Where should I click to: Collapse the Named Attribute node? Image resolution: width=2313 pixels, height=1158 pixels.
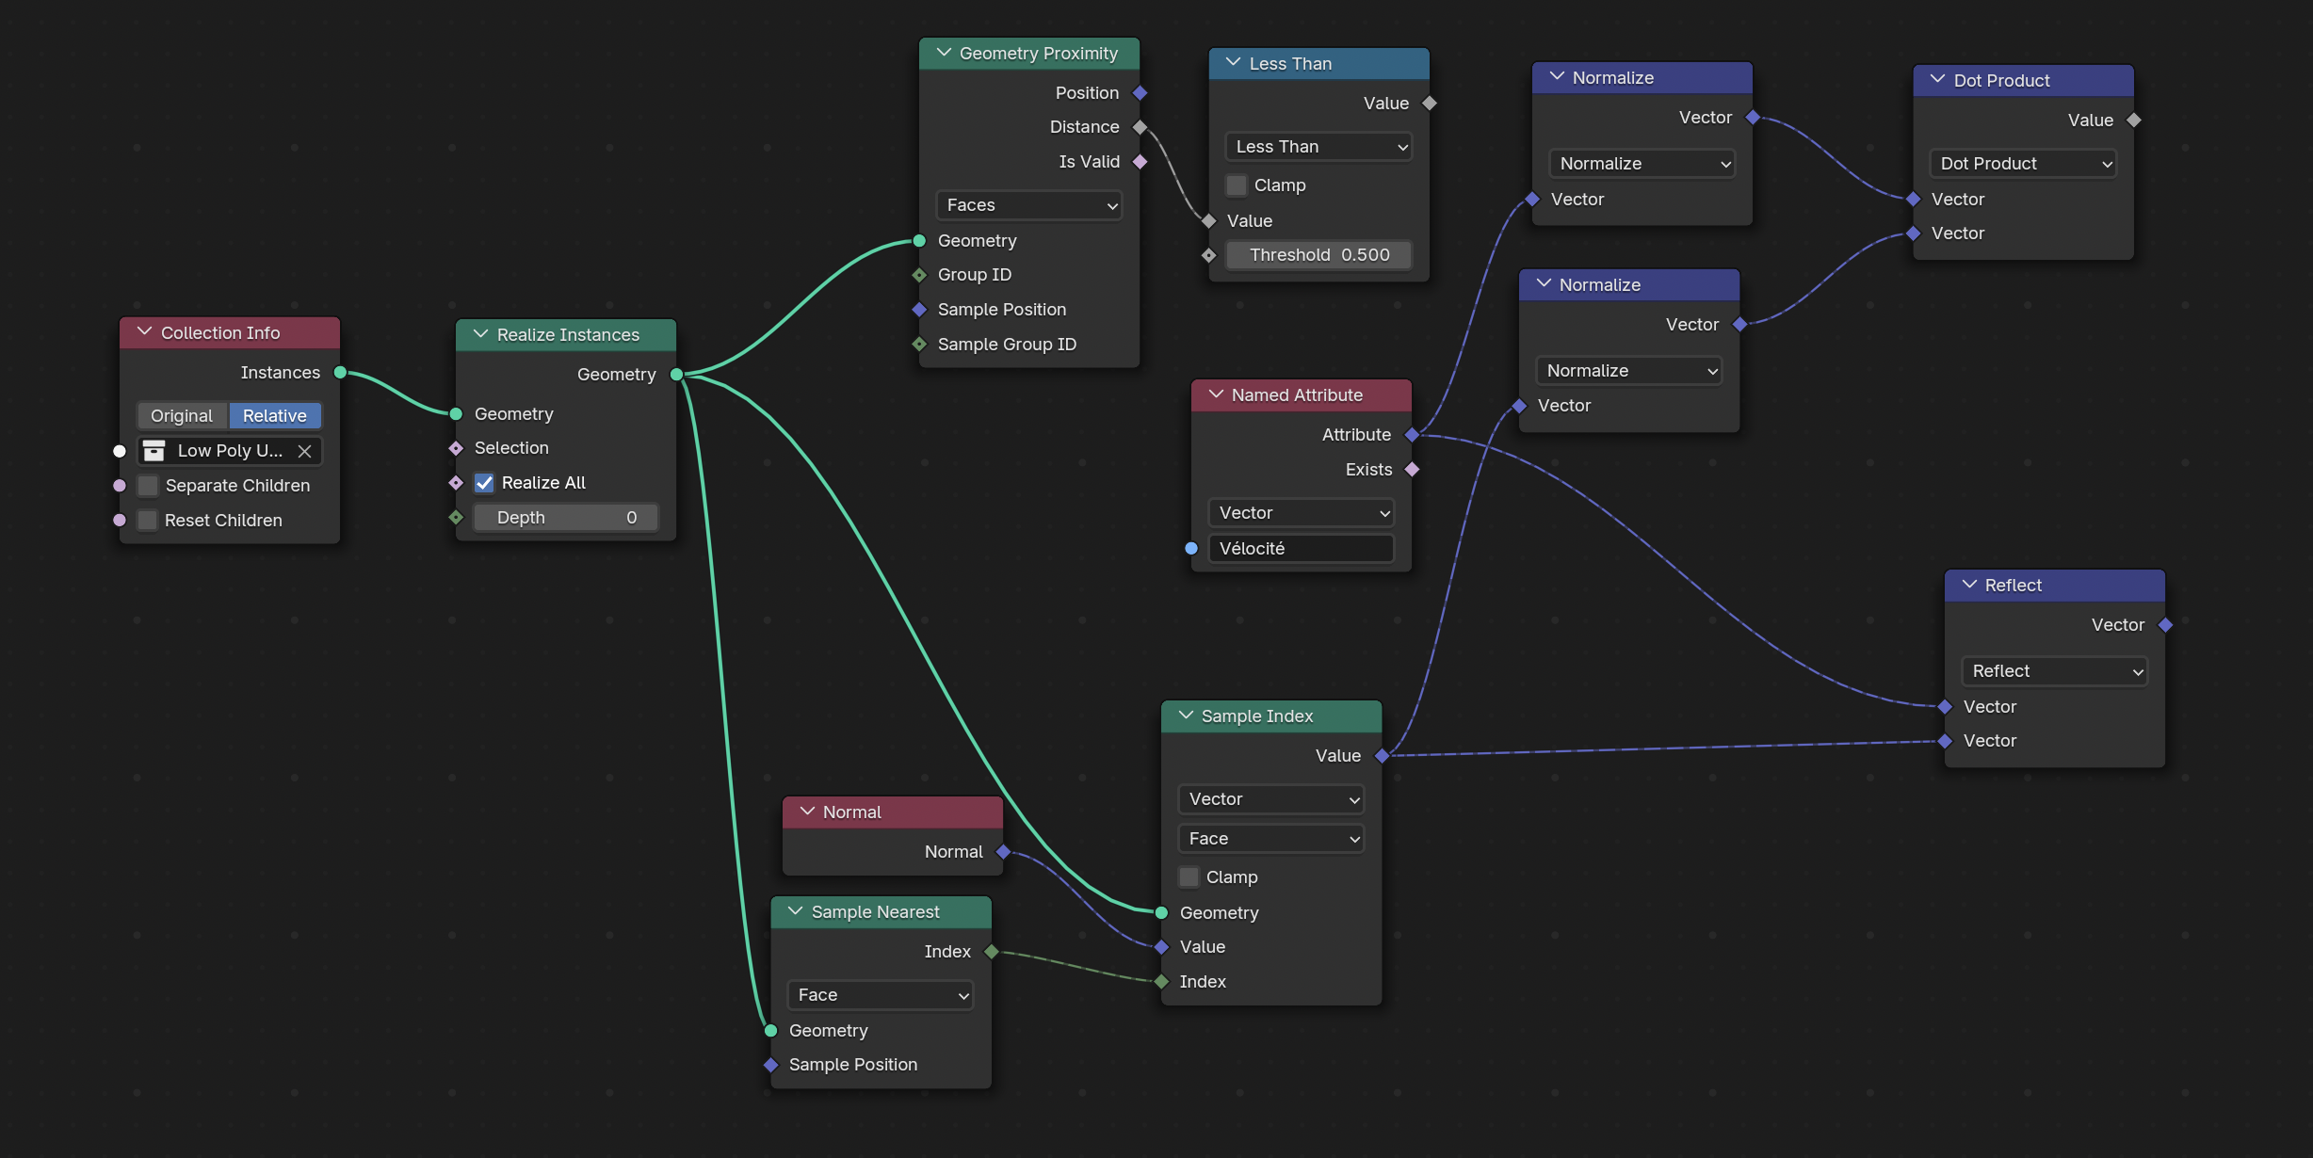[1215, 394]
